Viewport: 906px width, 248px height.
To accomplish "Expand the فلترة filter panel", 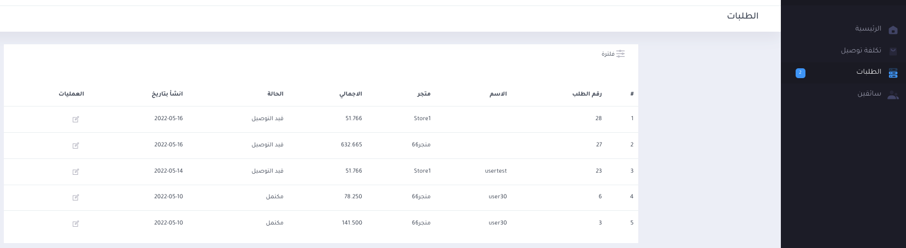I will coord(608,54).
